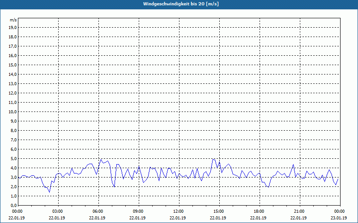
Task: Click the 09:00 time axis label
Action: click(139, 211)
